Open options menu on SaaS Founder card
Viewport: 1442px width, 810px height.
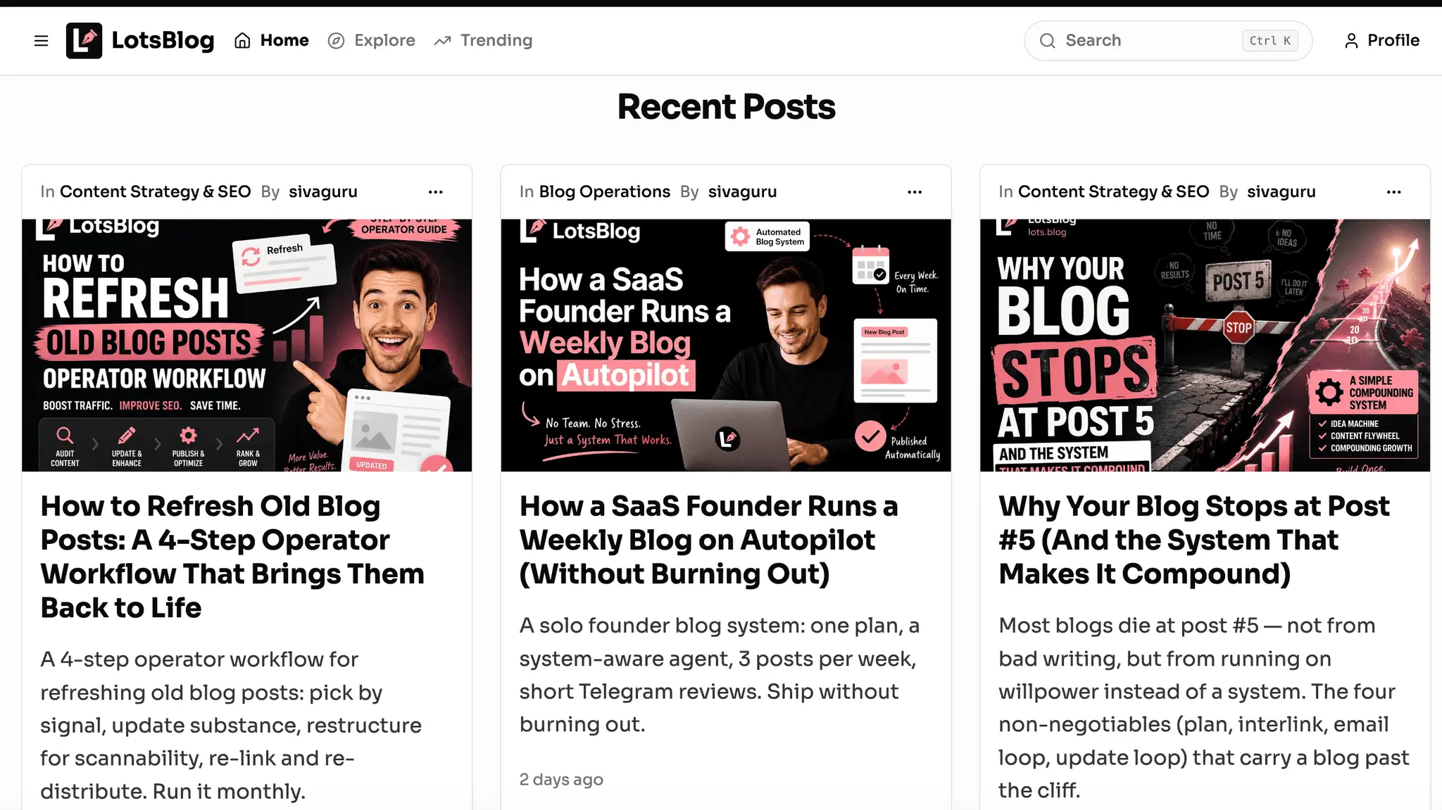pos(915,192)
